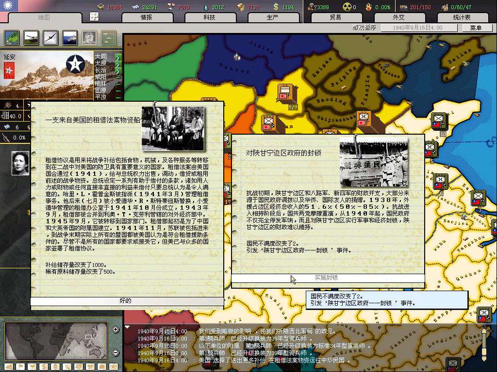This screenshot has width=497, height=372.
Task: Open the 外交 diplomacy tab
Action: pos(399,17)
